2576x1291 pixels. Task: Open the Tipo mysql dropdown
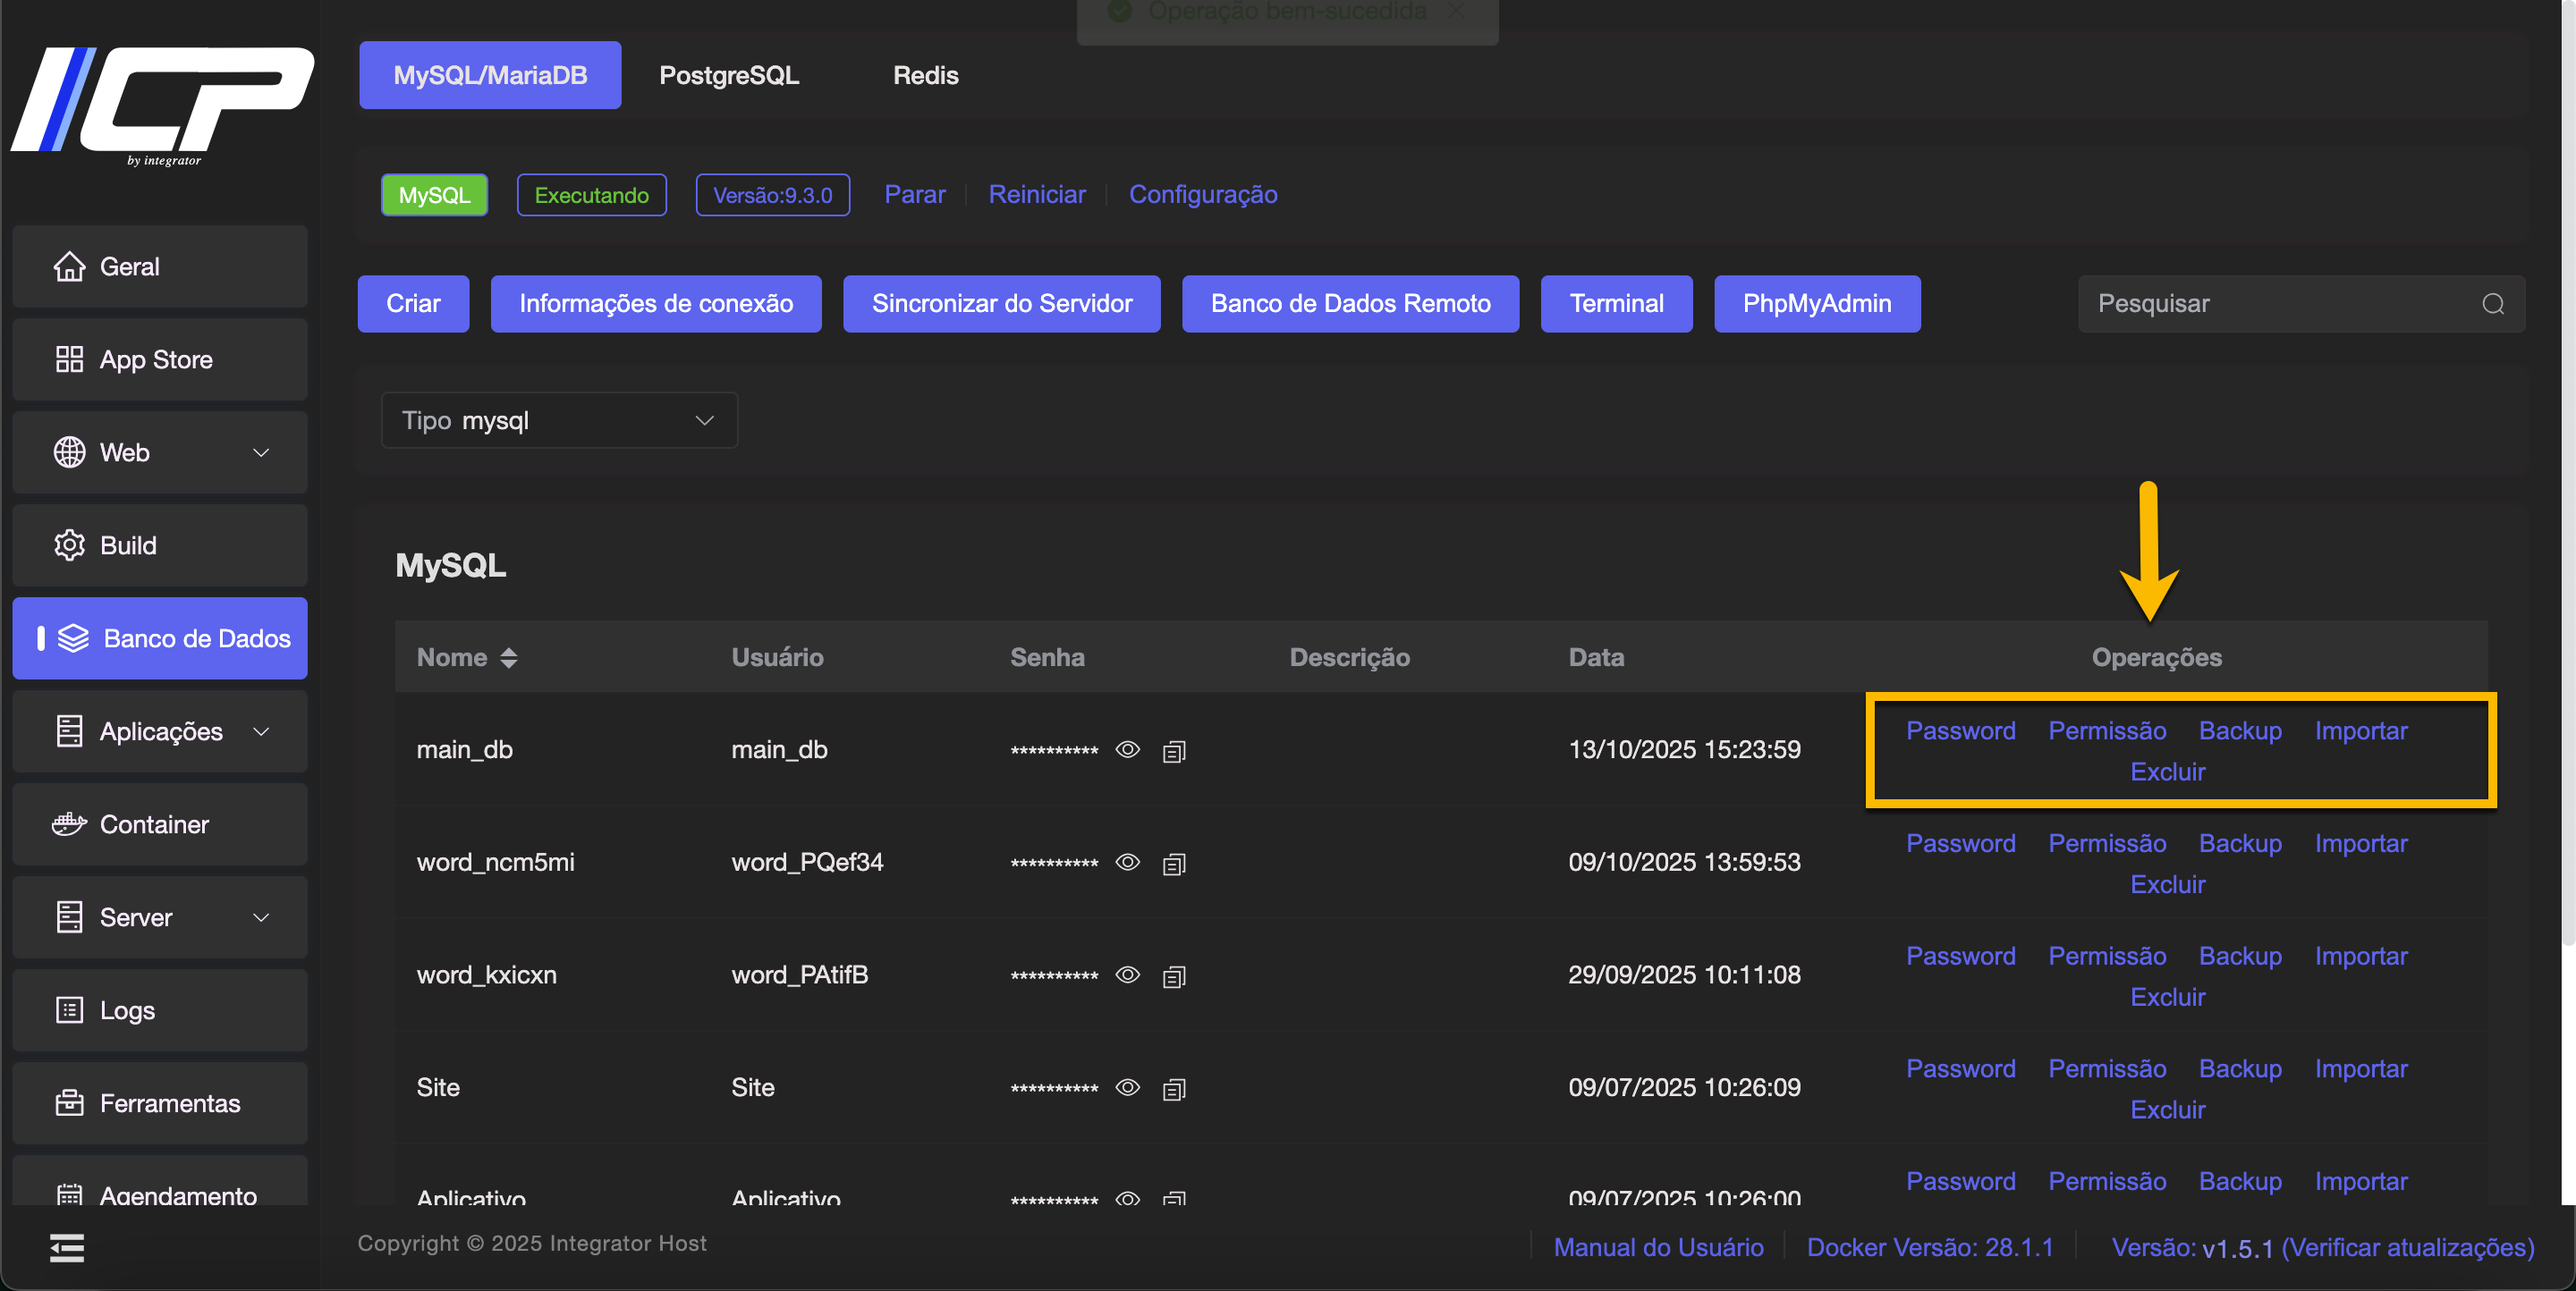[559, 421]
